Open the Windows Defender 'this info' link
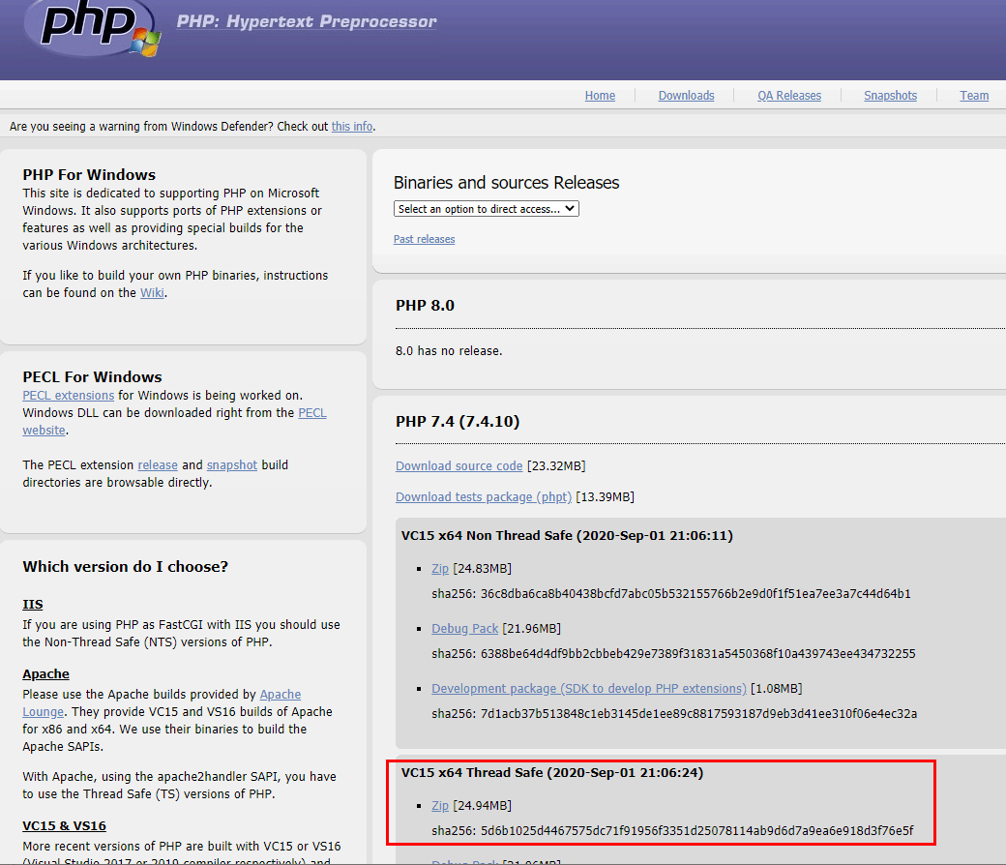This screenshot has width=1006, height=865. pyautogui.click(x=351, y=127)
